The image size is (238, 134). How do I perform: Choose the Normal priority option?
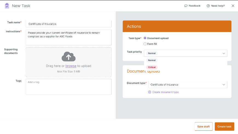point(152,60)
